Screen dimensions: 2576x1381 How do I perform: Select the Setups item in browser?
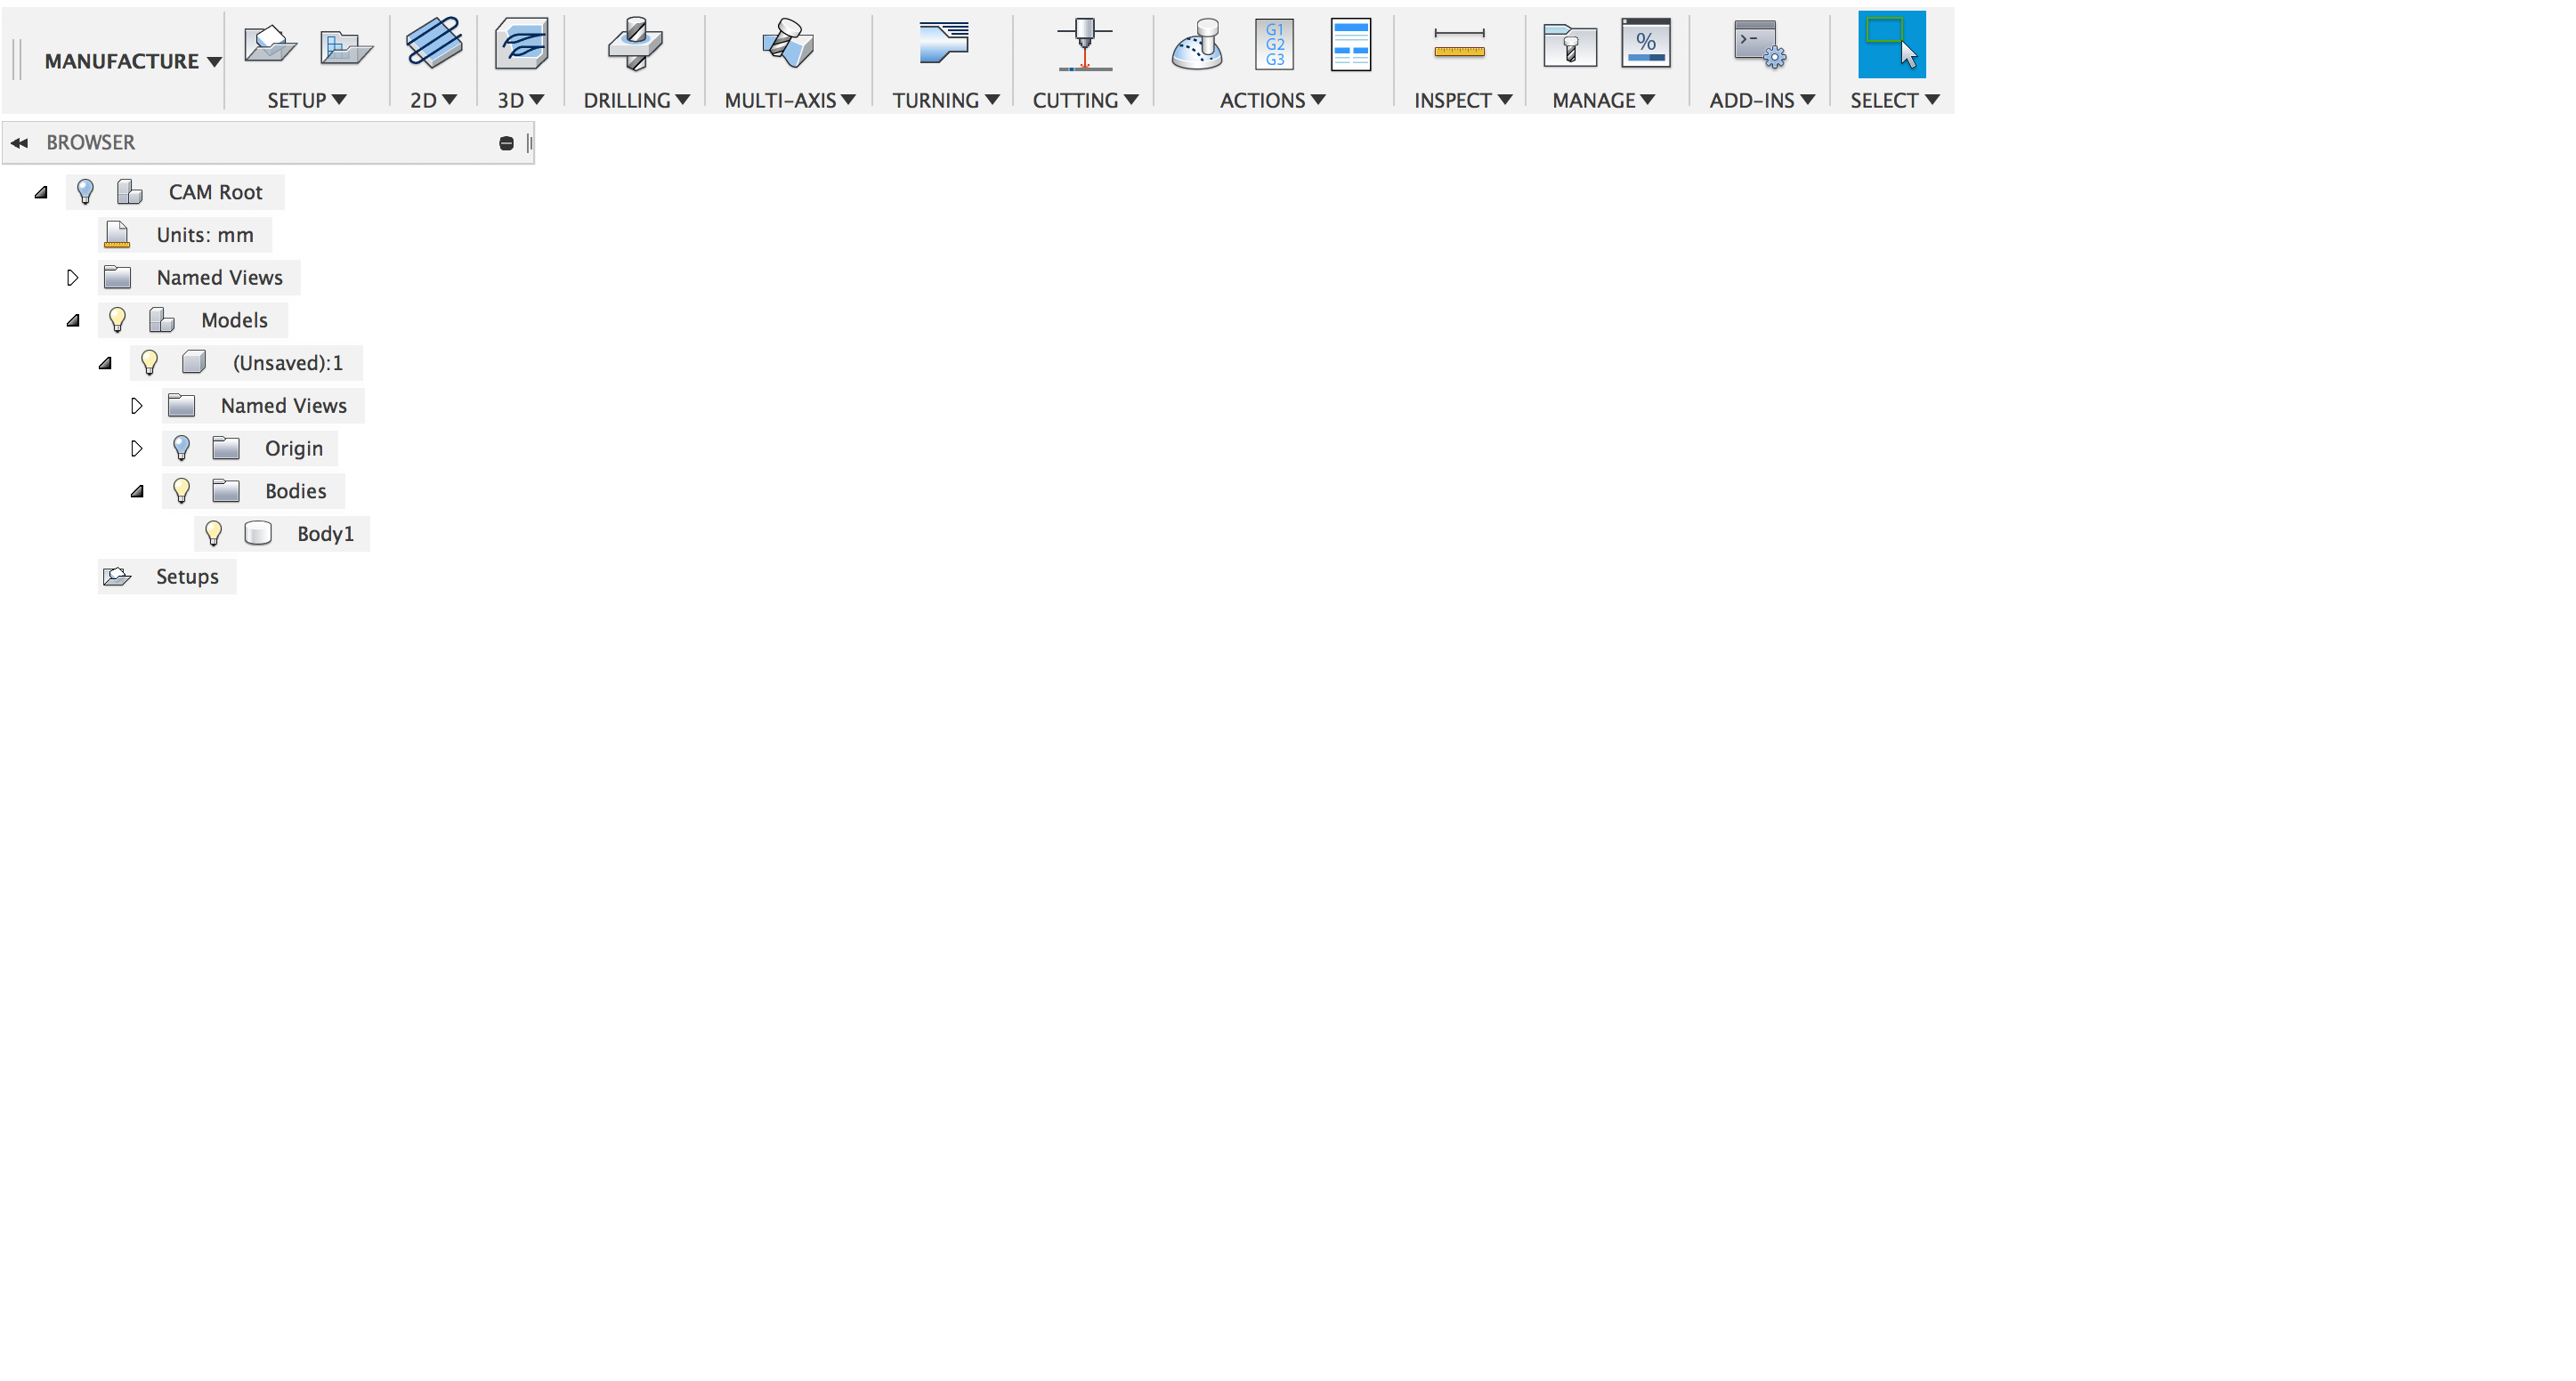pyautogui.click(x=186, y=577)
